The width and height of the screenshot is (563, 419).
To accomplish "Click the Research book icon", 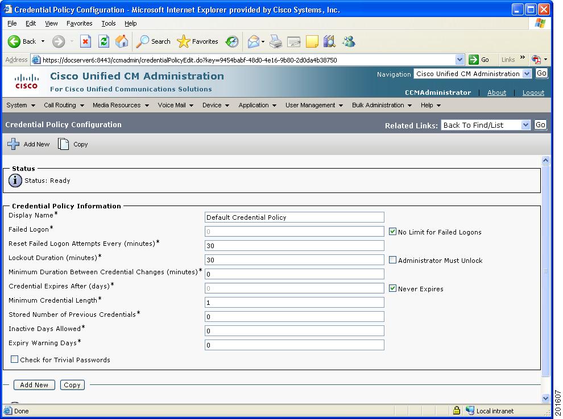I will pos(329,41).
